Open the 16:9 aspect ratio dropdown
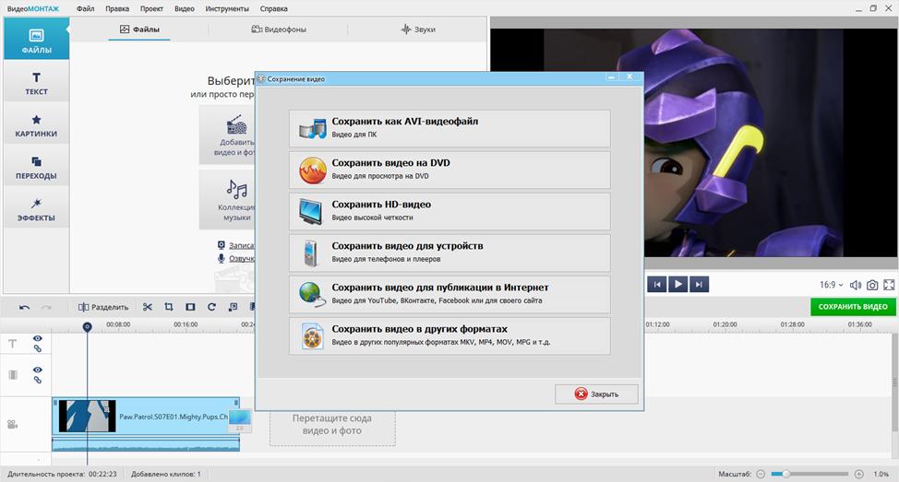The width and height of the screenshot is (899, 482). click(x=832, y=285)
